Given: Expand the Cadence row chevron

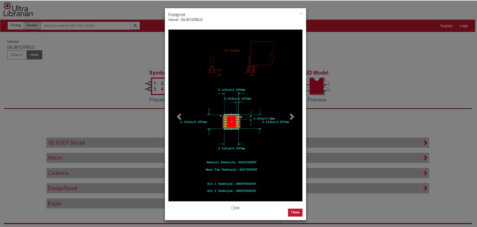Looking at the screenshot, I should 425,173.
